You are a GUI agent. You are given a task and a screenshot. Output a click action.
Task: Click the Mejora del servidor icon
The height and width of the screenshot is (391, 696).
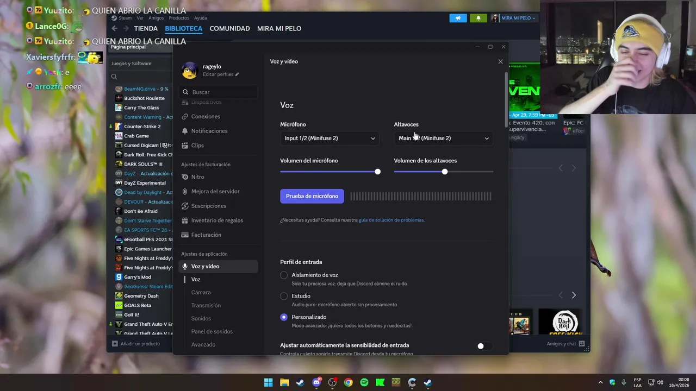pyautogui.click(x=185, y=191)
